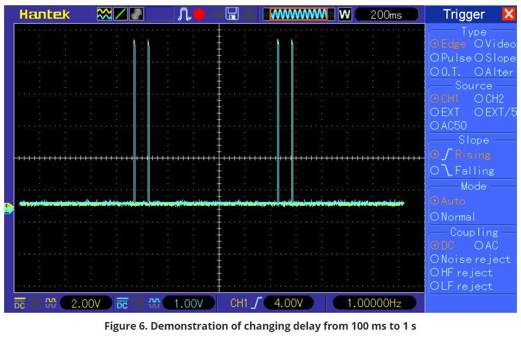Select Pulse trigger type
The height and width of the screenshot is (339, 521).
tap(451, 58)
